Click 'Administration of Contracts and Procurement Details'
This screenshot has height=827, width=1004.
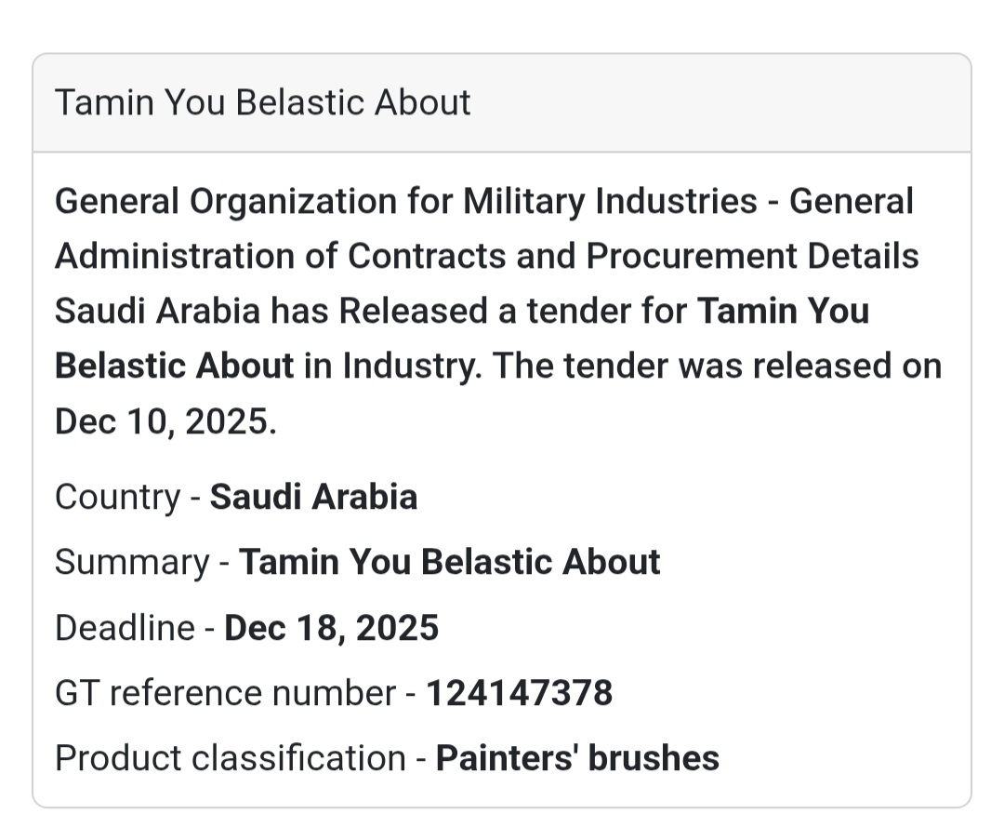486,256
